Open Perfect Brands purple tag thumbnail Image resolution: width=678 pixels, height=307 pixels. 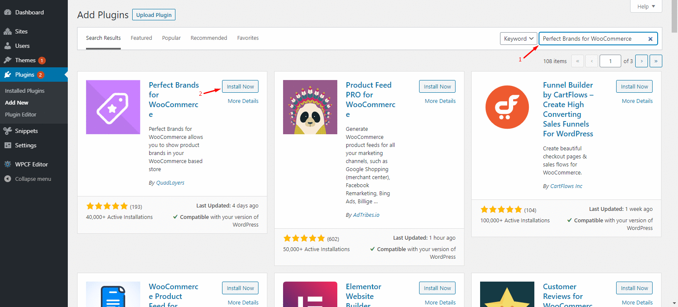click(113, 107)
